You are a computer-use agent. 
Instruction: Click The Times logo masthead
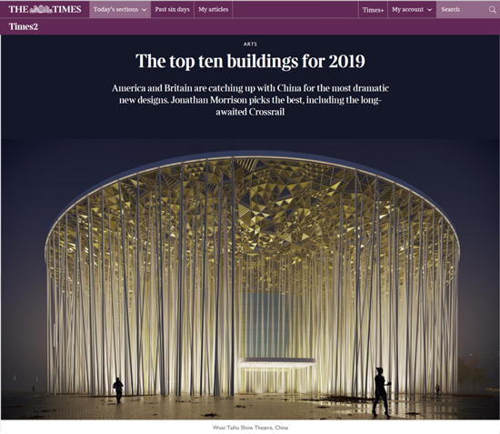click(x=45, y=9)
